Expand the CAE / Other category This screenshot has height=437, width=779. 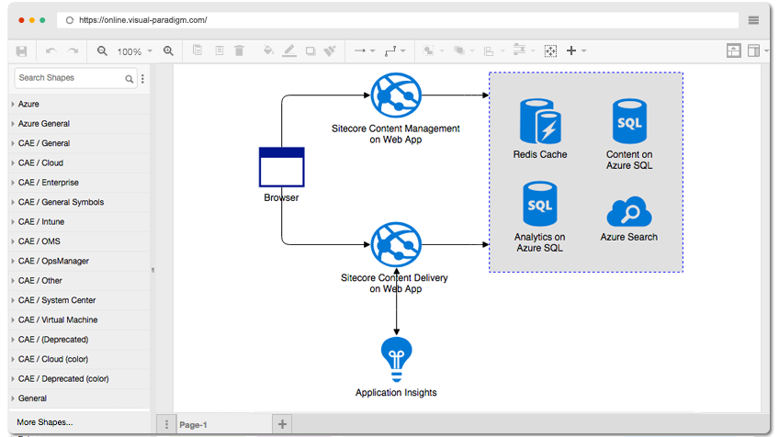pyautogui.click(x=80, y=281)
